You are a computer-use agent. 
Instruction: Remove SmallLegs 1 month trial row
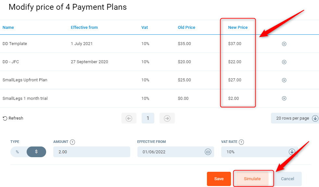click(284, 98)
